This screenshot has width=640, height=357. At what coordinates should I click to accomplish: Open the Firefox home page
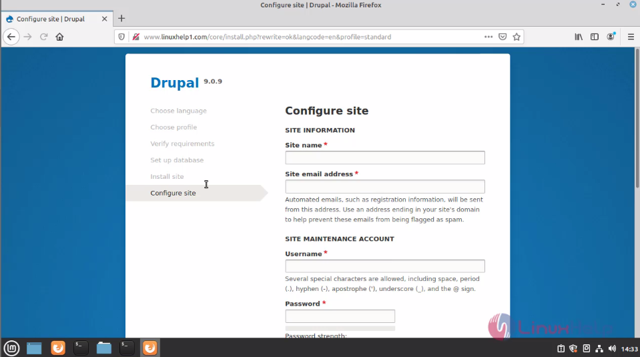click(59, 37)
